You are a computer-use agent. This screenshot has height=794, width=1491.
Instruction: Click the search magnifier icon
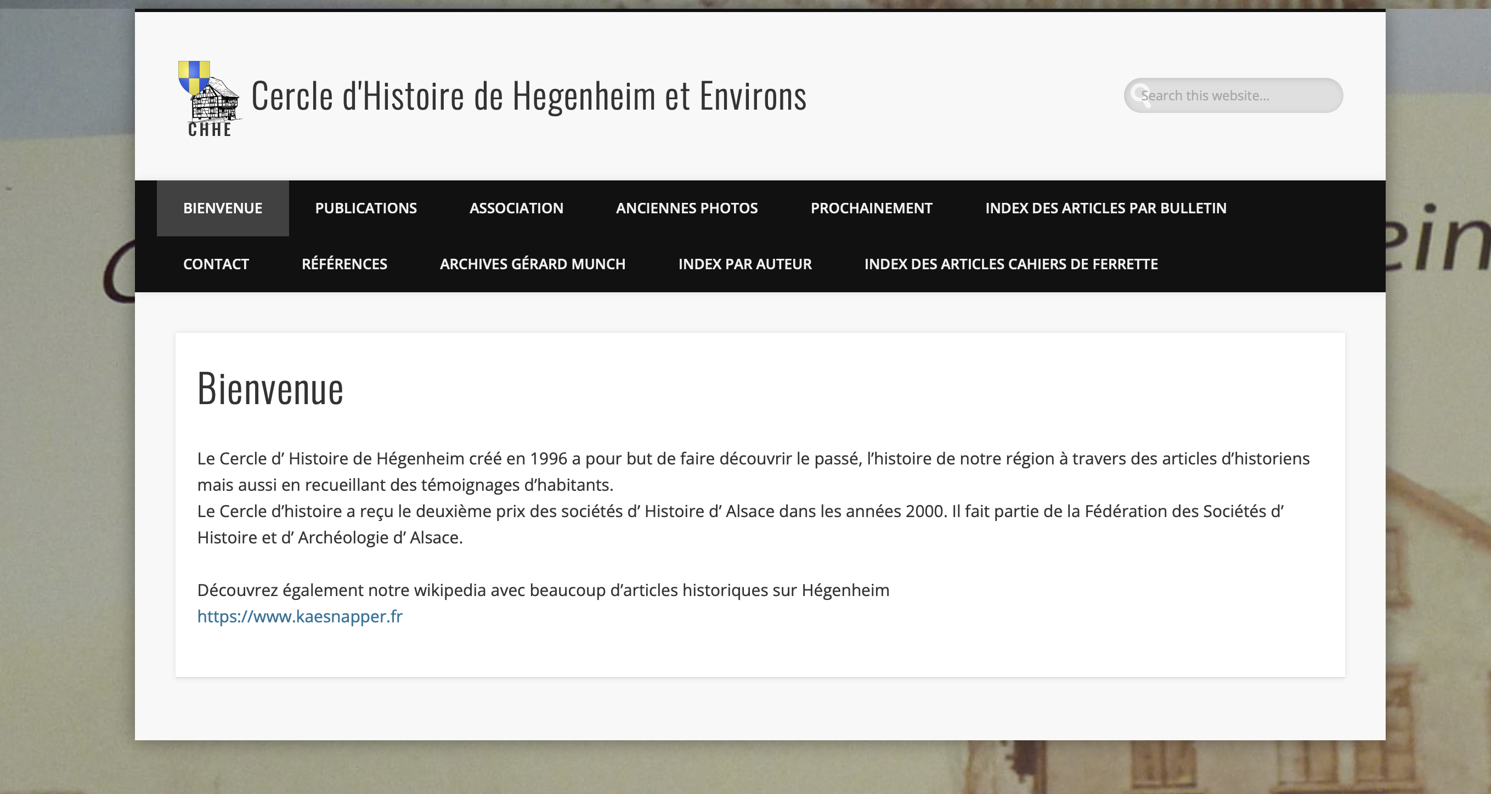coord(1141,94)
